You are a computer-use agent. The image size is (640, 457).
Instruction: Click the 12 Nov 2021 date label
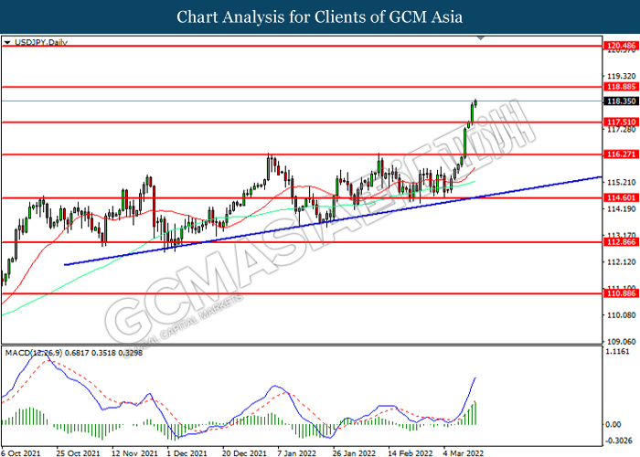[134, 453]
